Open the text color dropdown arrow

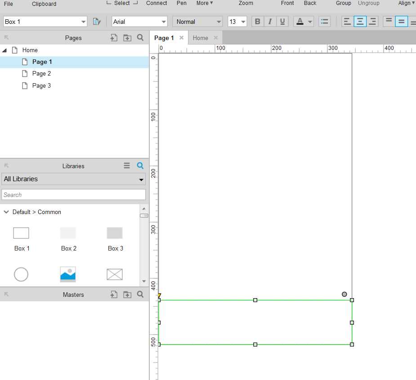tap(310, 22)
